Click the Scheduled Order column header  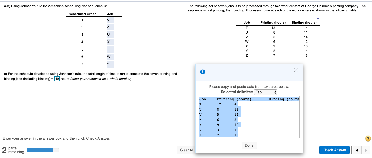[82, 14]
